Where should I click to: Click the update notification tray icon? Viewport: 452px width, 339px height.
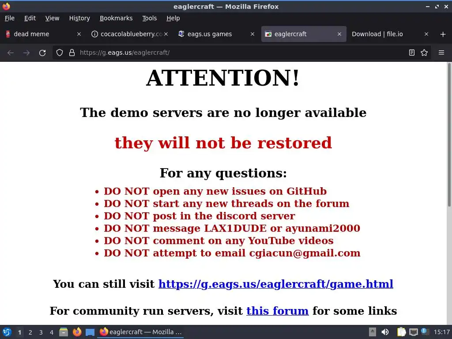tap(425, 332)
